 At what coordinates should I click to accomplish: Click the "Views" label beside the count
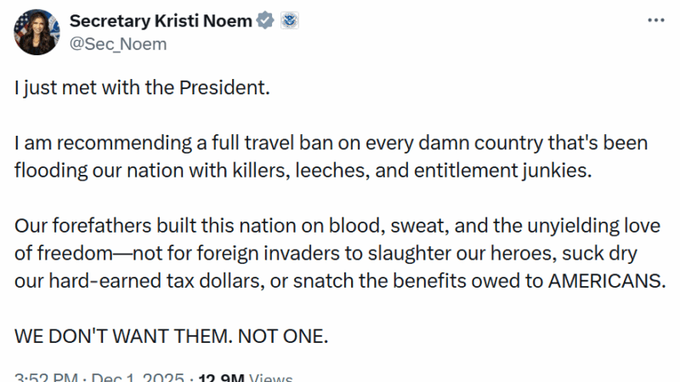coord(272,376)
